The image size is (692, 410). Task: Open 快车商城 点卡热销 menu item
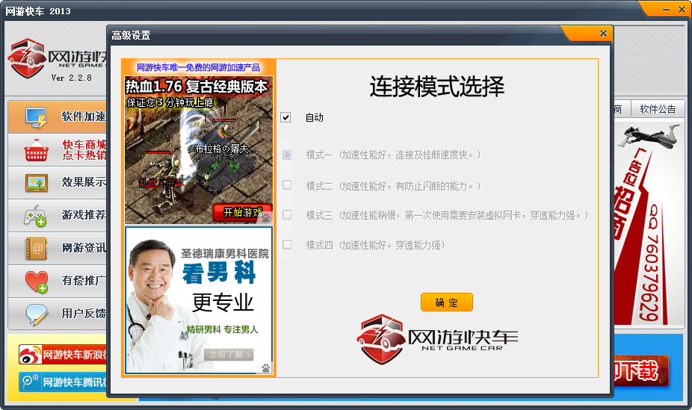pos(58,150)
